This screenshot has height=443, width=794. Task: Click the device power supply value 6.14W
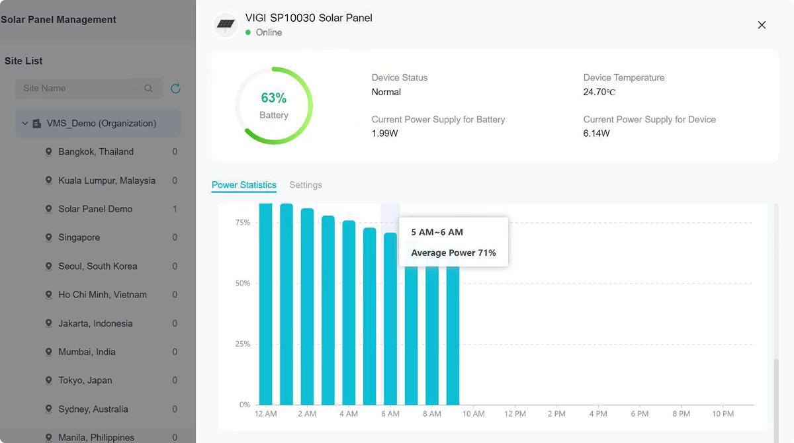point(597,134)
